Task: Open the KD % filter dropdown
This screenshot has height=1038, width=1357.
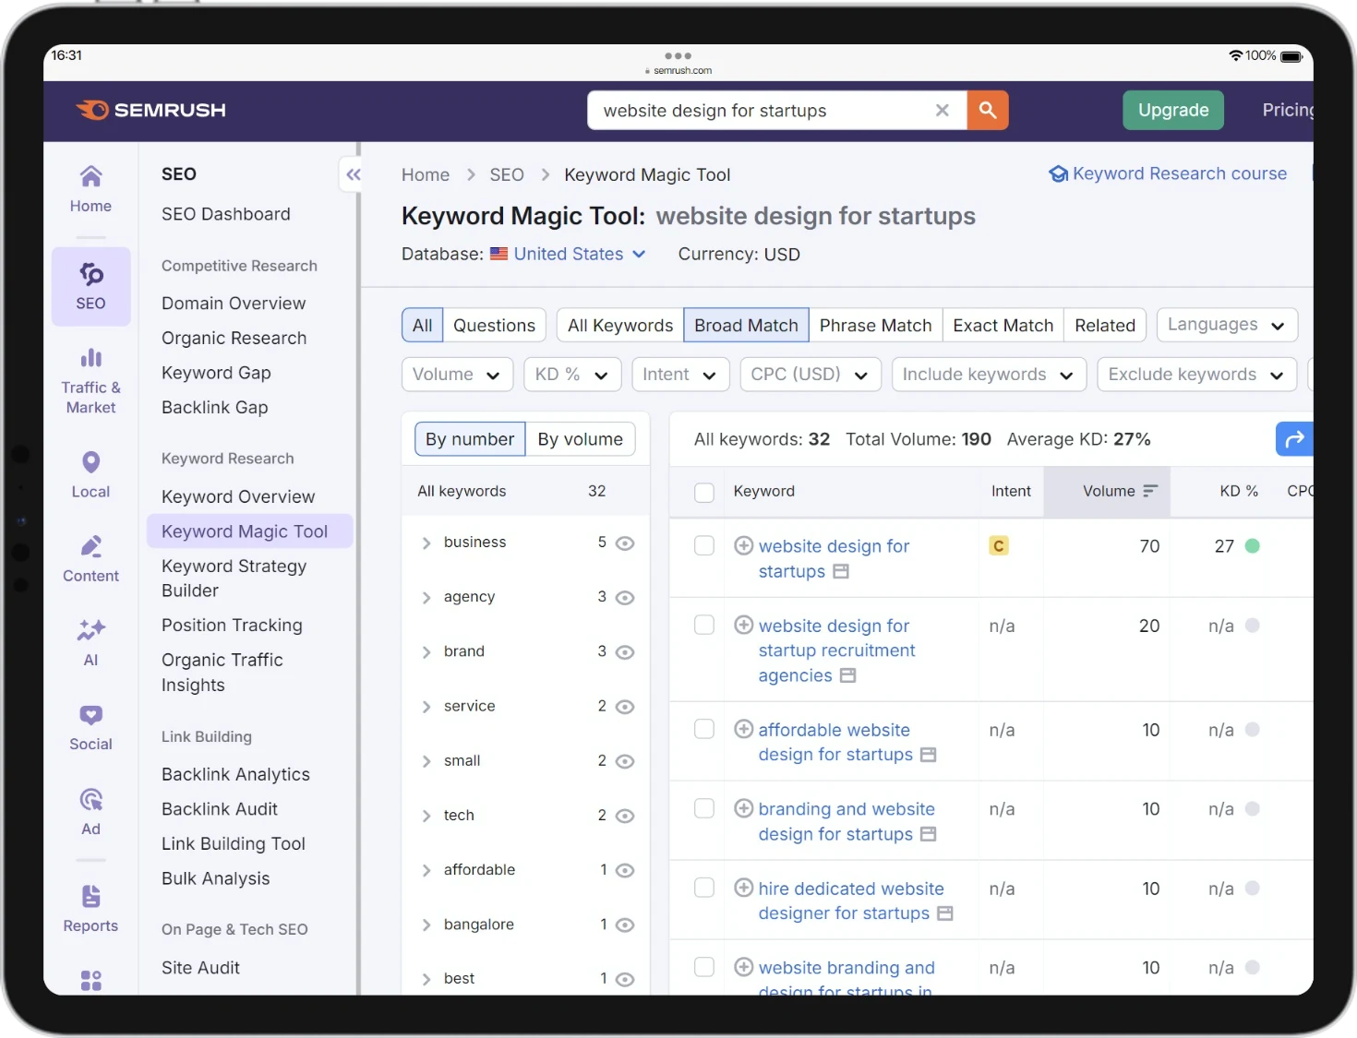Action: (x=571, y=374)
